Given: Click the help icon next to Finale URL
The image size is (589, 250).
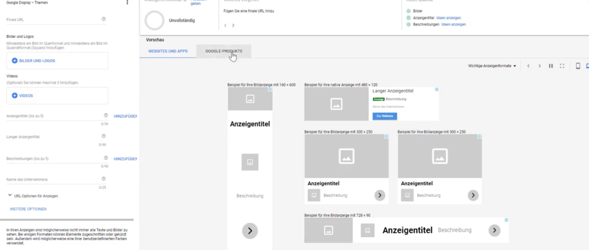Looking at the screenshot, I should 104,19.
